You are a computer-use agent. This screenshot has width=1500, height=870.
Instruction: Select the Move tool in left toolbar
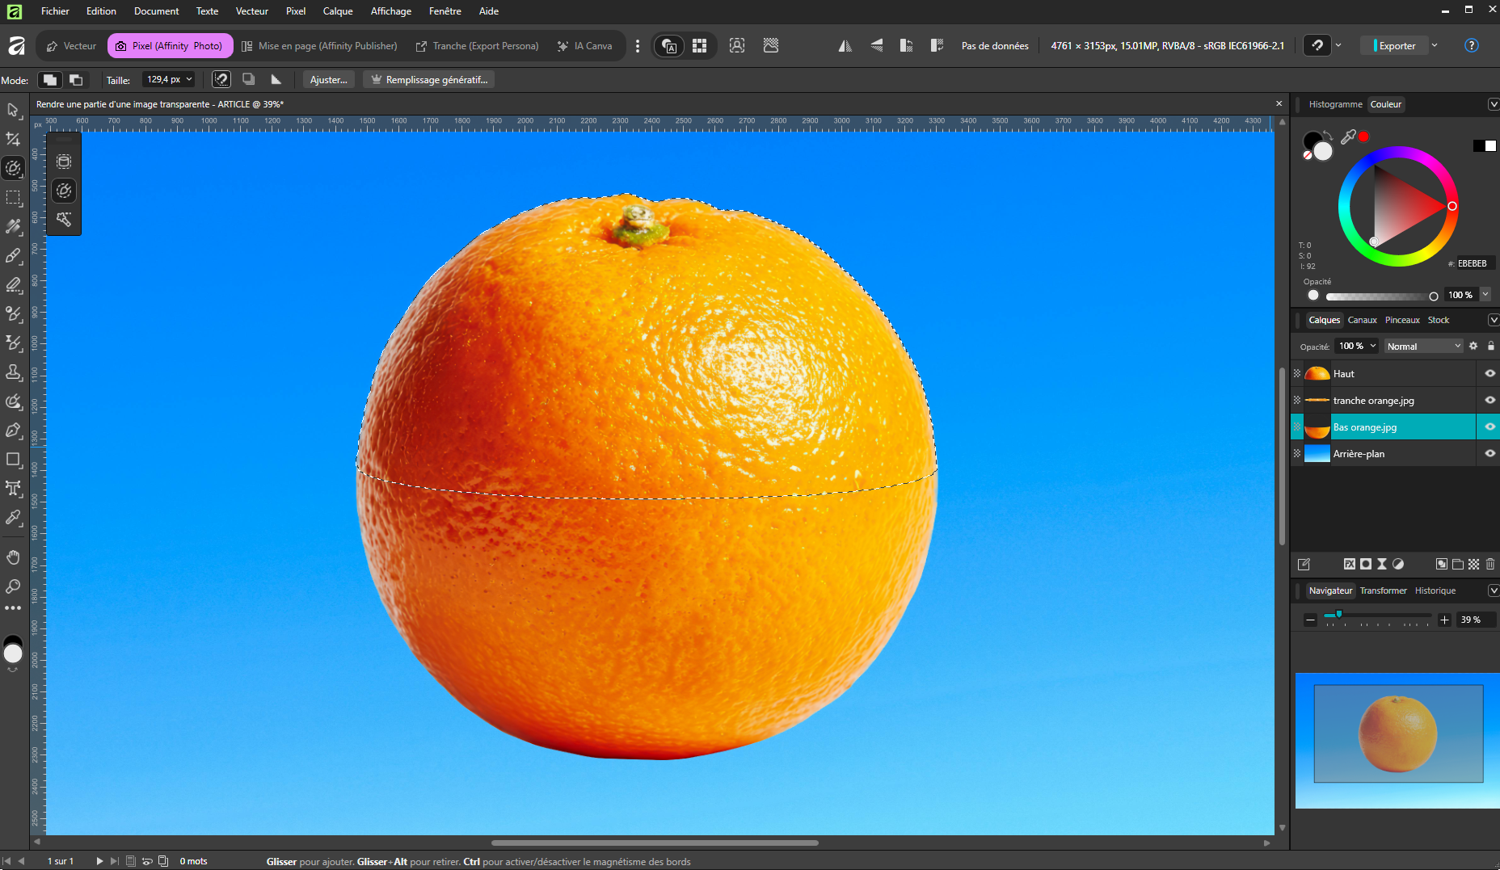pyautogui.click(x=13, y=110)
